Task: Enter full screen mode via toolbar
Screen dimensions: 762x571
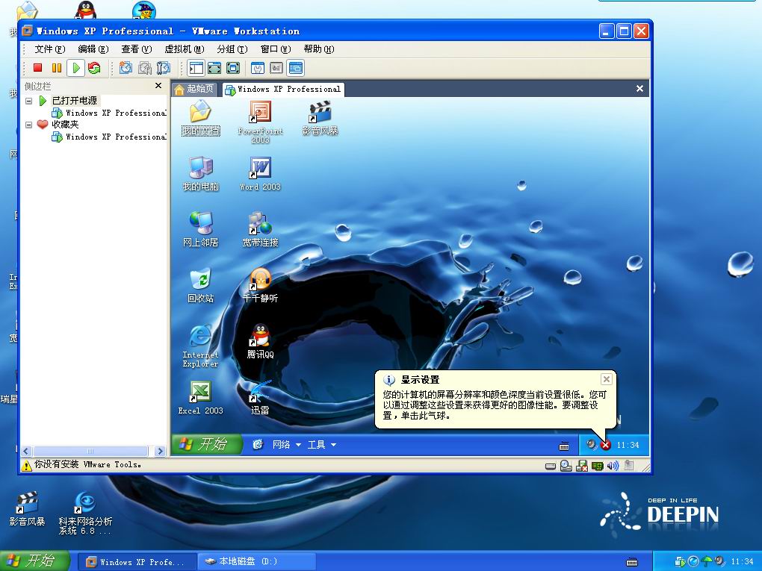Action: point(214,68)
